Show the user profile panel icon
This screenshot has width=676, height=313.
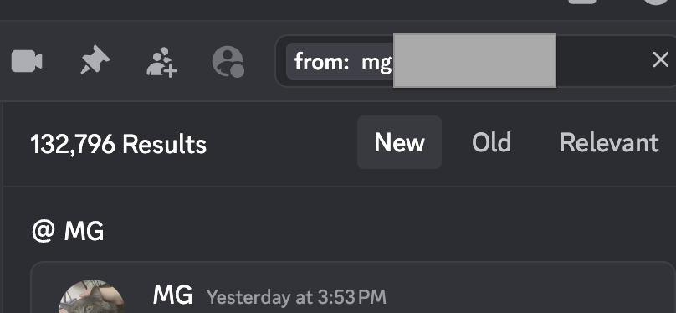(228, 62)
